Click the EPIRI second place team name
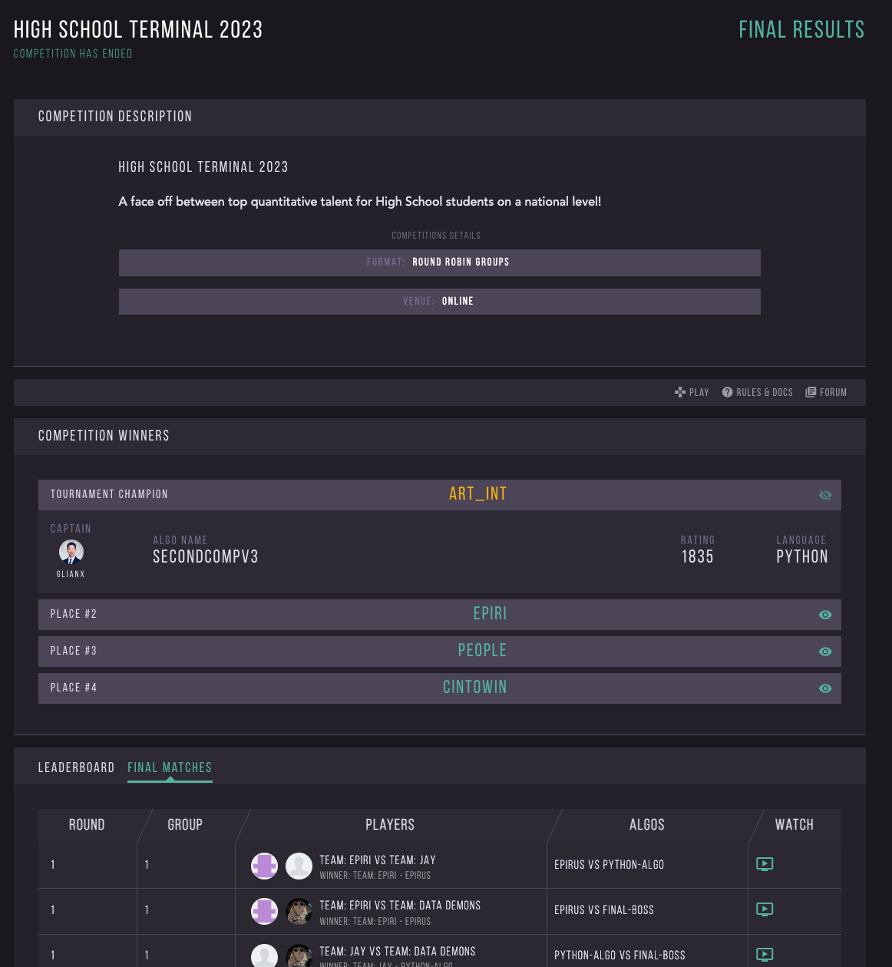 click(x=491, y=613)
